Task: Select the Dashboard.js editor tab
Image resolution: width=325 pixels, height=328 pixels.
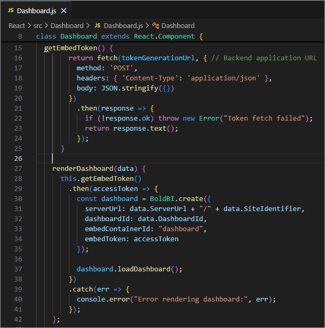Action: point(36,11)
